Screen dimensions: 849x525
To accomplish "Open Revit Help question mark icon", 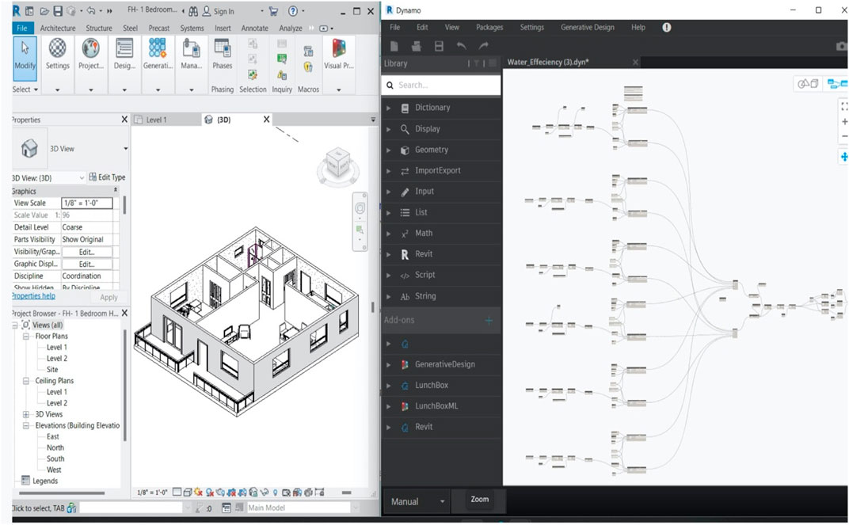I will click(x=293, y=11).
